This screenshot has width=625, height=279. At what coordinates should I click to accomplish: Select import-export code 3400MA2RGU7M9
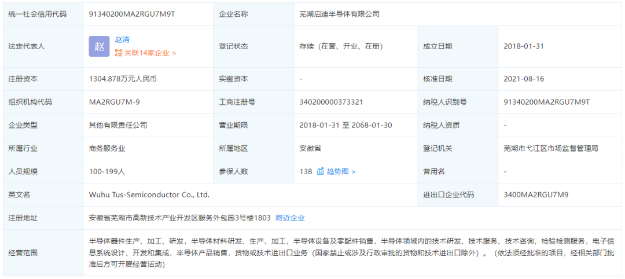[536, 195]
